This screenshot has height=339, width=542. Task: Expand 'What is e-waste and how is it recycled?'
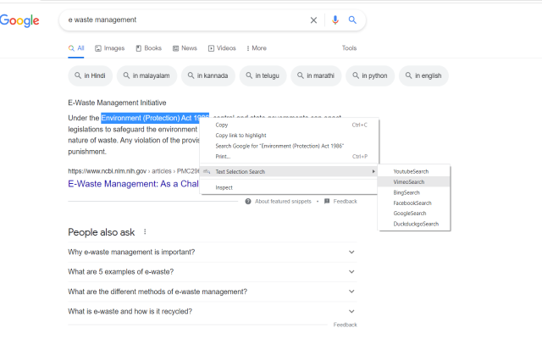tap(213, 311)
